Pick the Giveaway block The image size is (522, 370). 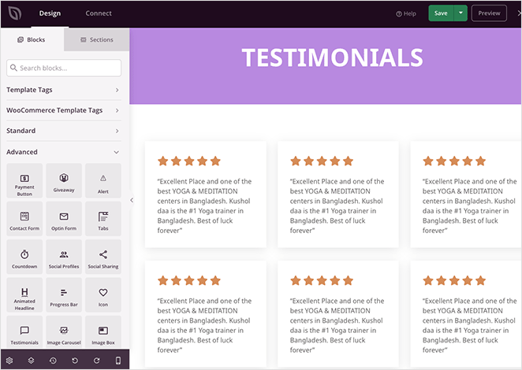point(64,182)
